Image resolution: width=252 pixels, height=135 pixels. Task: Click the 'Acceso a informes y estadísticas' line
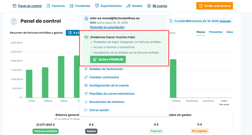[114, 47]
